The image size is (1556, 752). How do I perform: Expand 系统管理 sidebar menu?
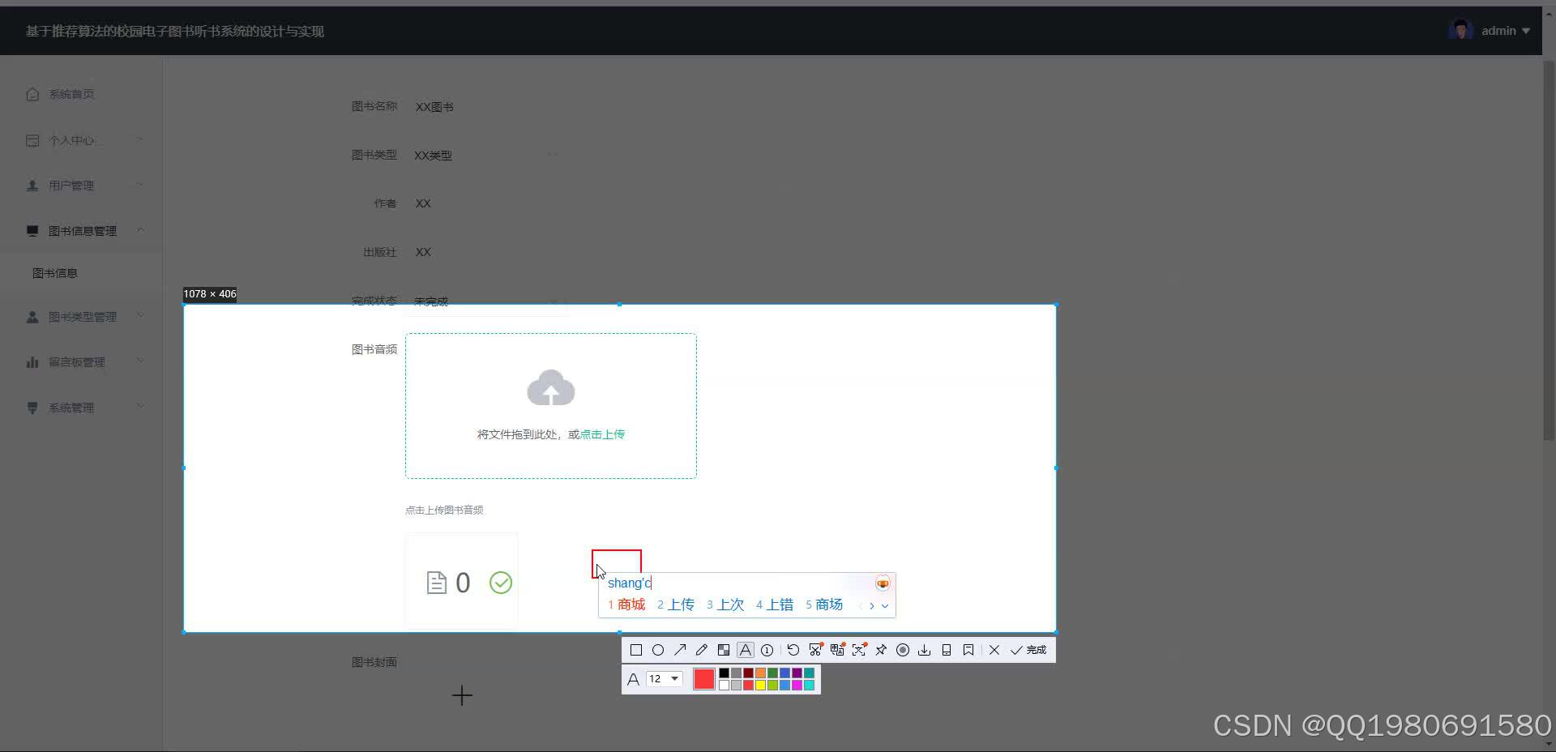[81, 408]
